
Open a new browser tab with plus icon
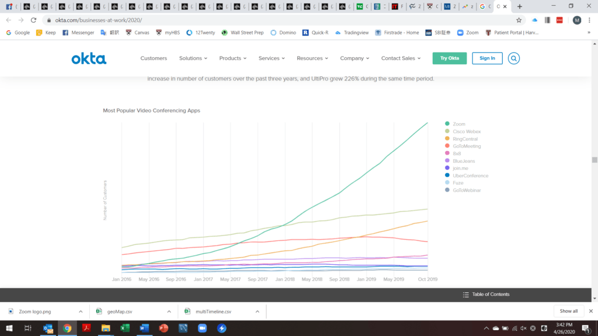520,6
